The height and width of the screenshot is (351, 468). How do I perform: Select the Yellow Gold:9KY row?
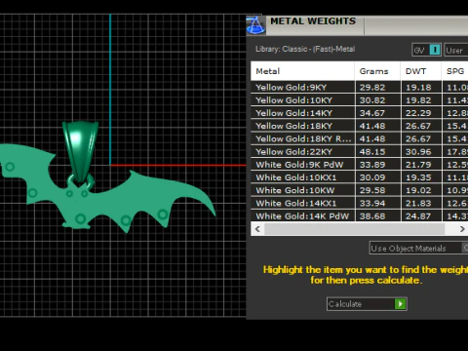[x=360, y=88]
